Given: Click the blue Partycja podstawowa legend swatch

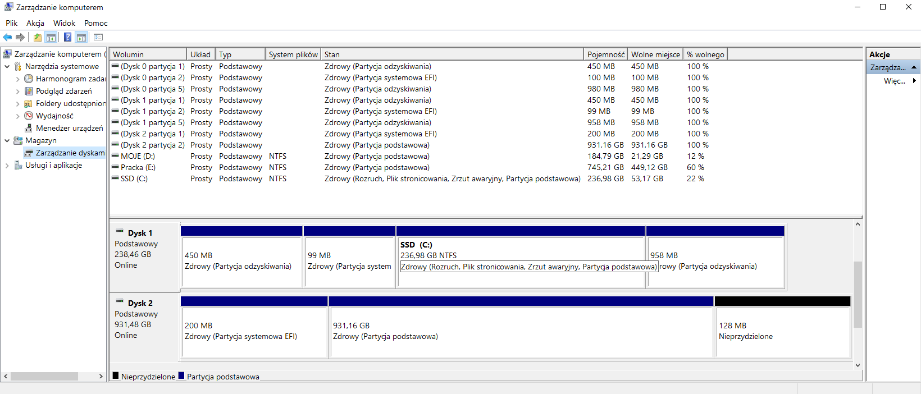Looking at the screenshot, I should [x=181, y=376].
